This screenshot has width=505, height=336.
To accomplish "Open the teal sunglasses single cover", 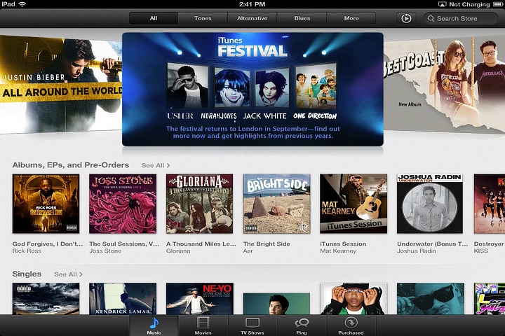I will coord(430,299).
